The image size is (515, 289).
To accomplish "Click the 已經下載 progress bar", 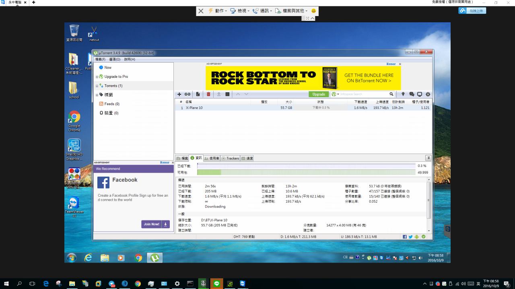I will coord(306,166).
